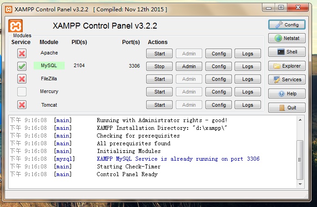View MySQL Logs
317x207 pixels.
(x=248, y=66)
